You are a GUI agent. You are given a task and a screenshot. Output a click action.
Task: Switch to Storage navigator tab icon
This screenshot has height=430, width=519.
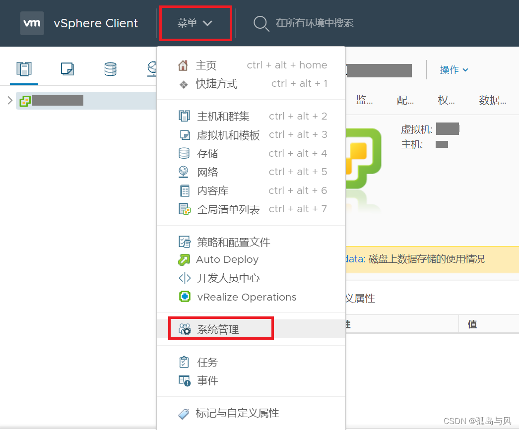click(110, 69)
